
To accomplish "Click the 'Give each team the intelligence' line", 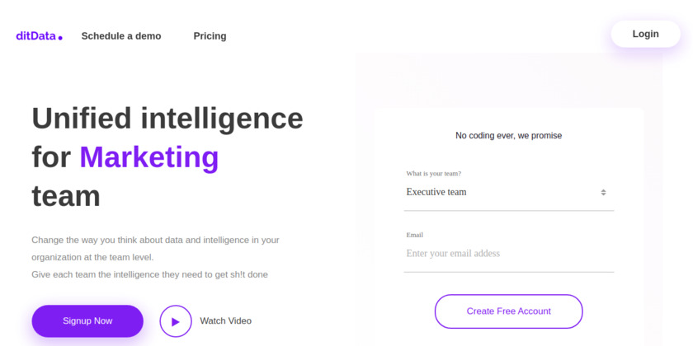I will point(149,274).
